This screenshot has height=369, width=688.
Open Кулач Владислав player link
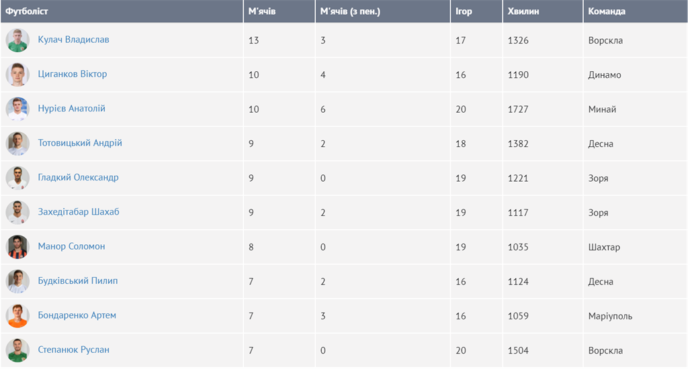click(73, 40)
